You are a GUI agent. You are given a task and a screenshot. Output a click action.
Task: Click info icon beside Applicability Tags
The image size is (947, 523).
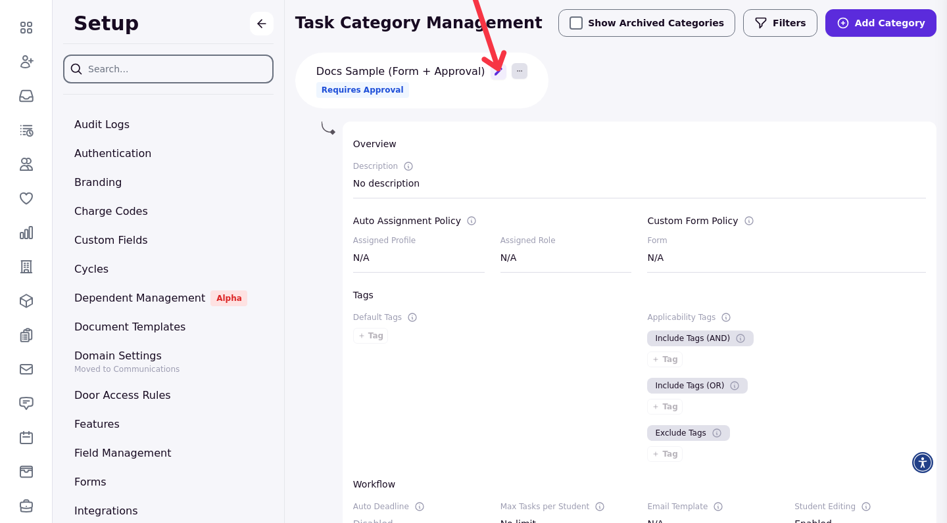tap(726, 317)
